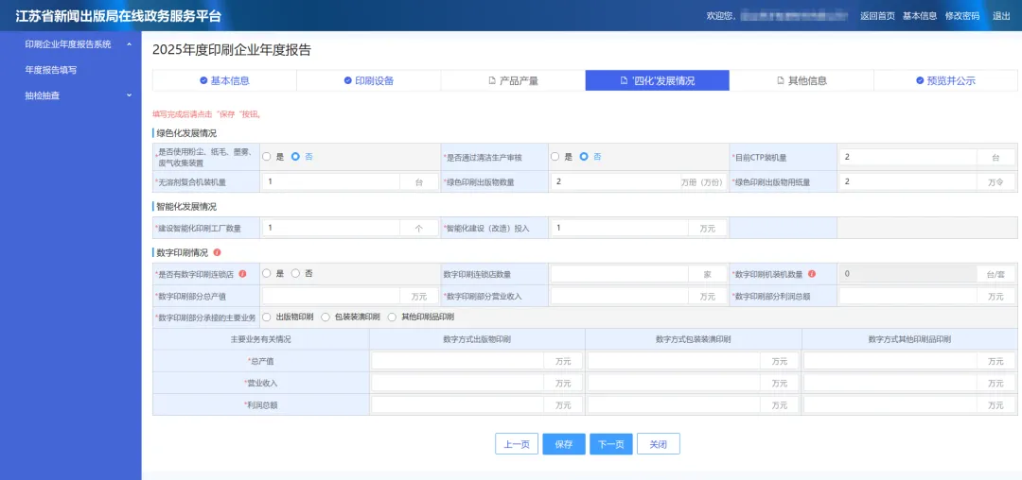The height and width of the screenshot is (480, 1022).
Task: Click 关闭 button
Action: (659, 444)
